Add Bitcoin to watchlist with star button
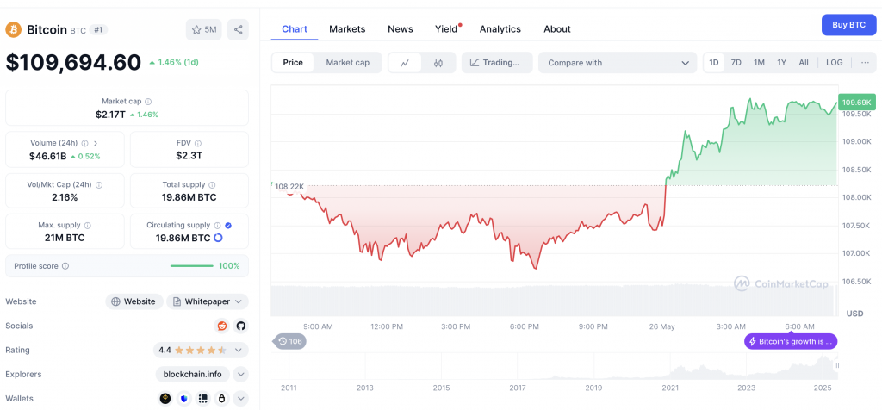The image size is (882, 410). coord(203,30)
